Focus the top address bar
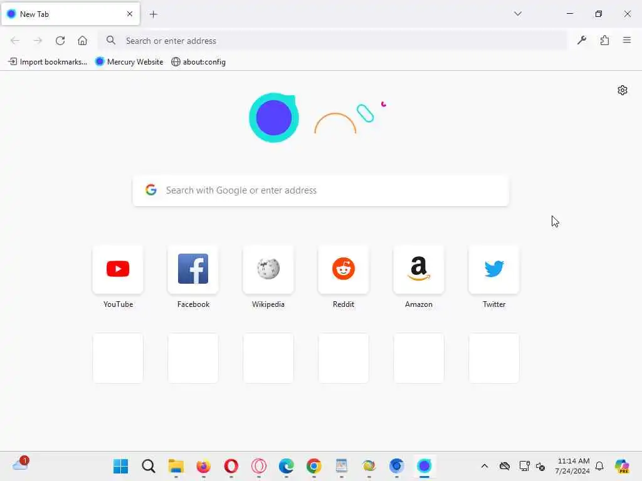Image resolution: width=642 pixels, height=481 pixels. point(332,41)
